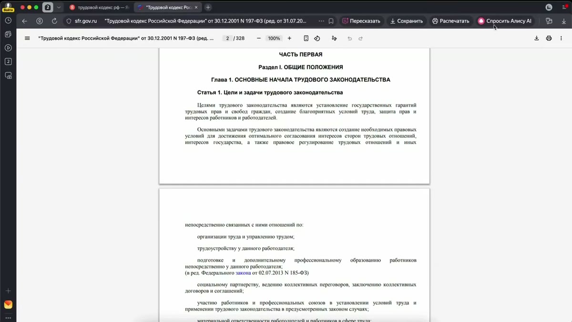Click the PDF page number field
The width and height of the screenshot is (572, 322).
point(227,38)
